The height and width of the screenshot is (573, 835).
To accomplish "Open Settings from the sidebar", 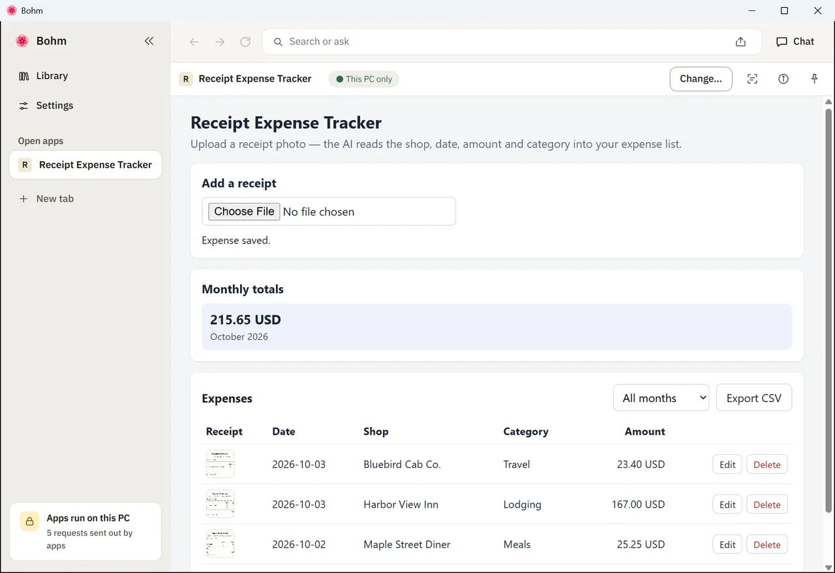I will 85,105.
